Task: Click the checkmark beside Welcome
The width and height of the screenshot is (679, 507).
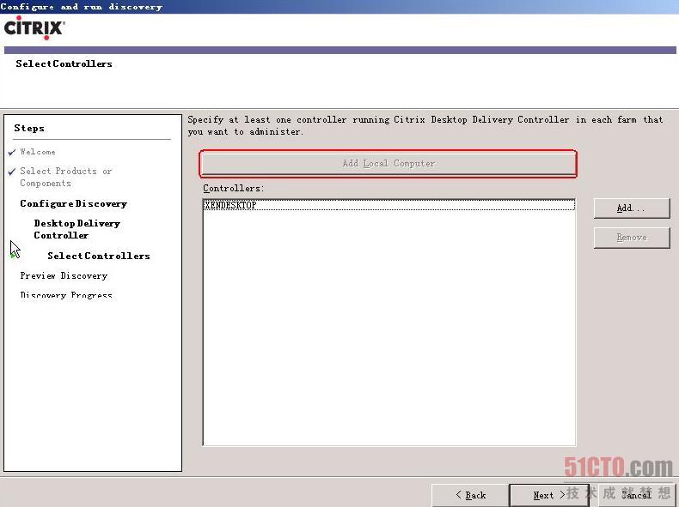Action: click(x=12, y=152)
